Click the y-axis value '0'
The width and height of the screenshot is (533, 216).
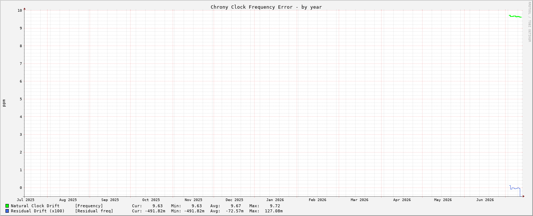click(x=21, y=188)
